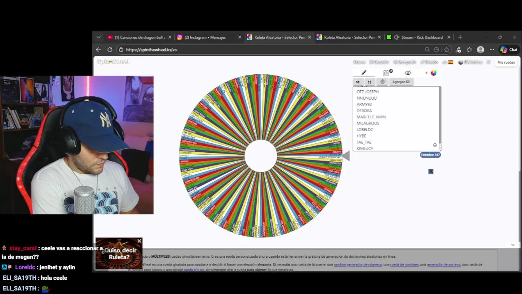This screenshot has height=294, width=522.
Task: Open the Biblioteca library
Action: coord(470,62)
